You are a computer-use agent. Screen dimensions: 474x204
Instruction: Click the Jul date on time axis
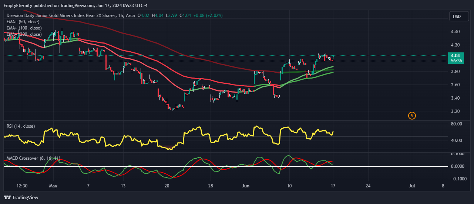[411, 186]
